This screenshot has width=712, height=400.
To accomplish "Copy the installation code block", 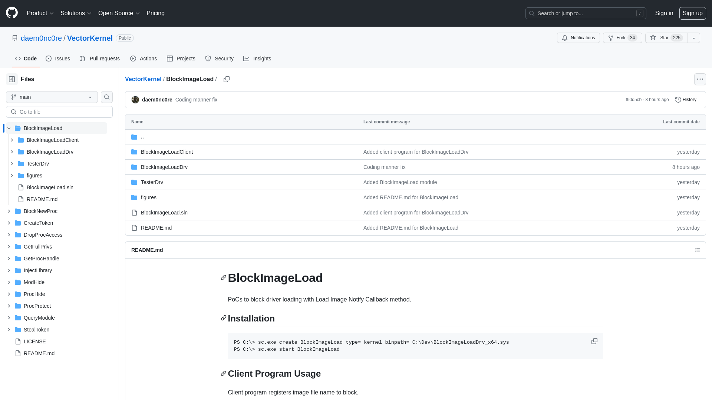I will pos(594,341).
